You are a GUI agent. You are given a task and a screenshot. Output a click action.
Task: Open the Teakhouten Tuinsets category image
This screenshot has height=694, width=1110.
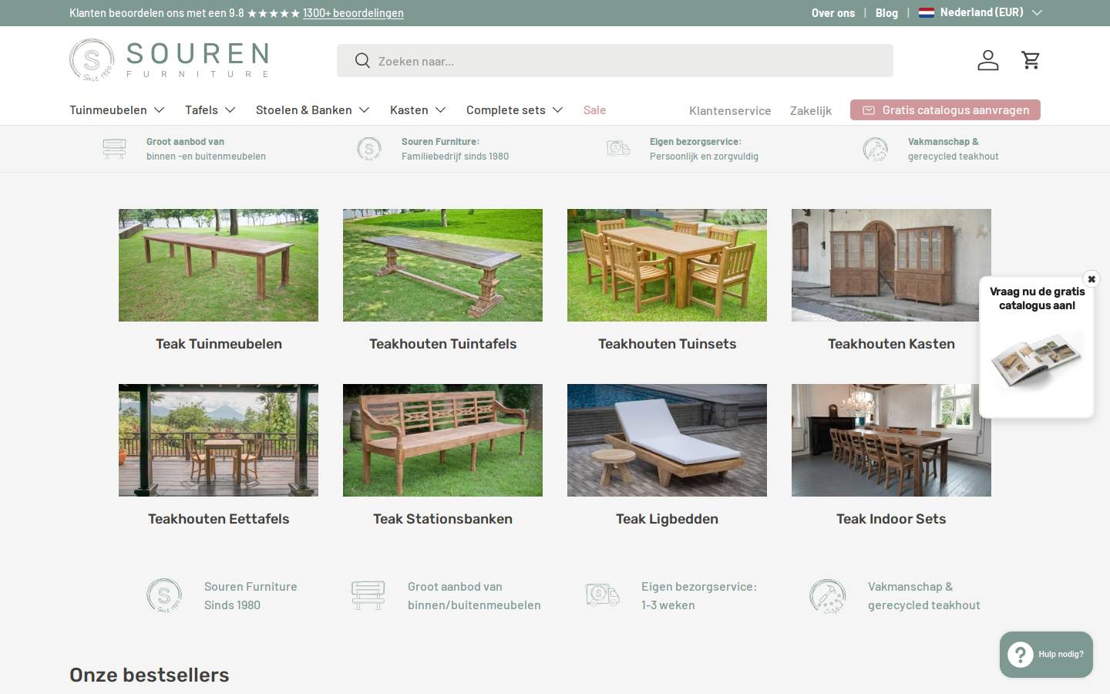pos(667,265)
